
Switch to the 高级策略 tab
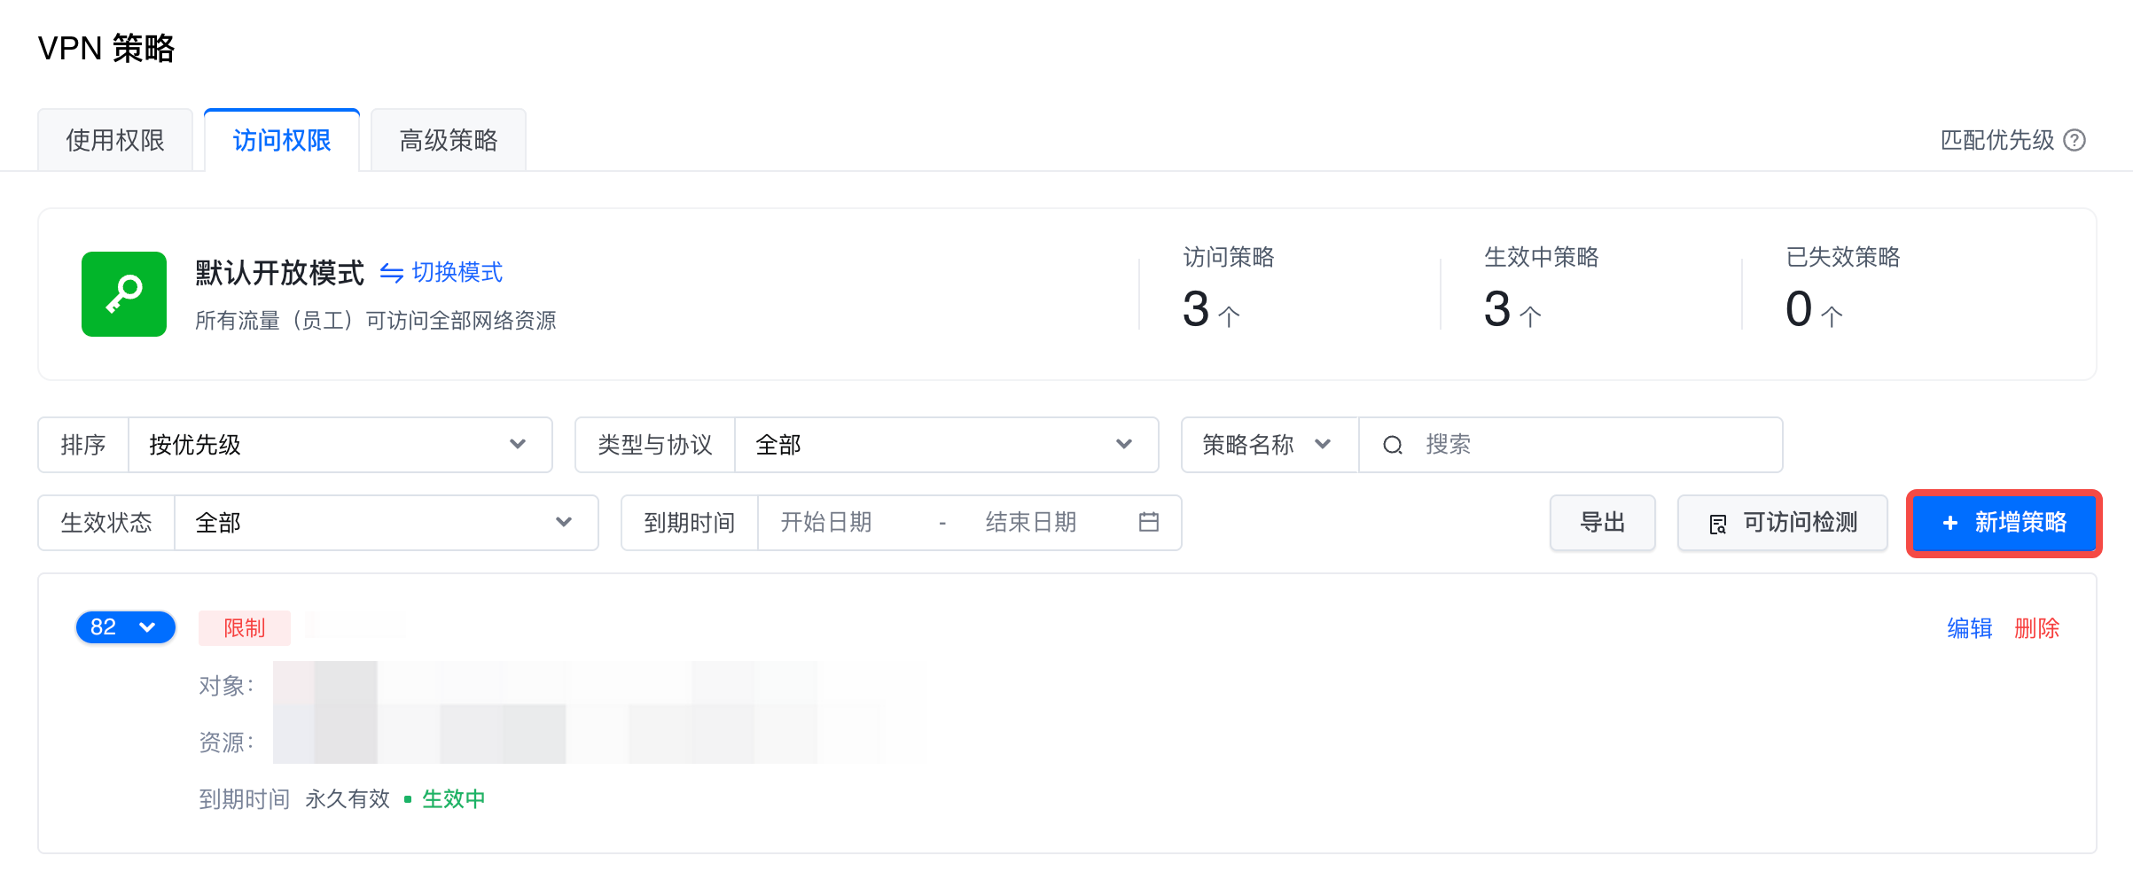point(449,140)
